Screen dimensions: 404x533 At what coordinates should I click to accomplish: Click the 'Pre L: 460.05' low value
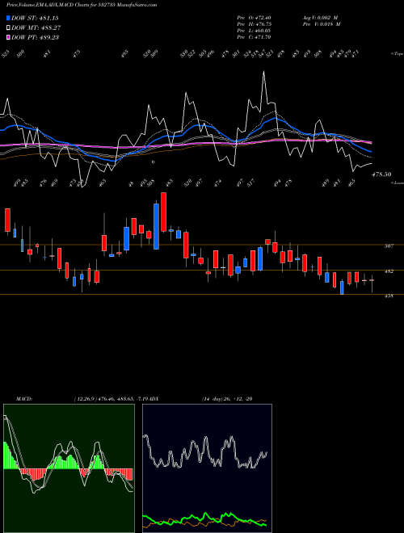click(x=254, y=31)
